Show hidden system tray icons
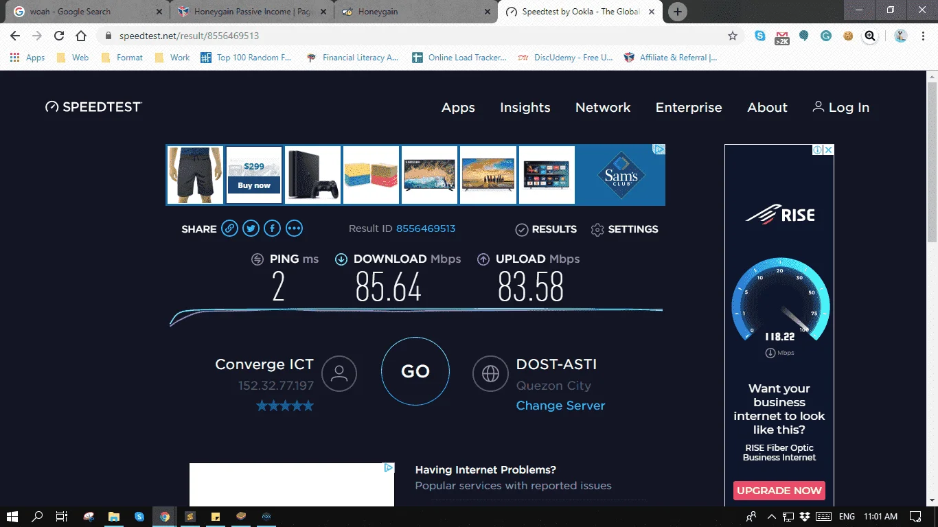Screen dimensions: 938x527 pos(771,516)
